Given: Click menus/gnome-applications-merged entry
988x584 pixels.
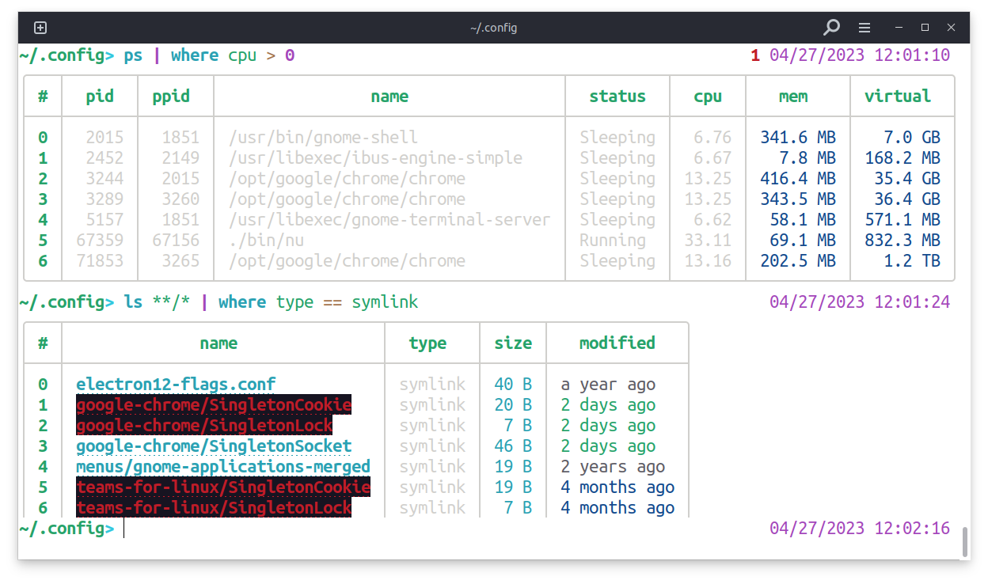Looking at the screenshot, I should click(x=223, y=467).
